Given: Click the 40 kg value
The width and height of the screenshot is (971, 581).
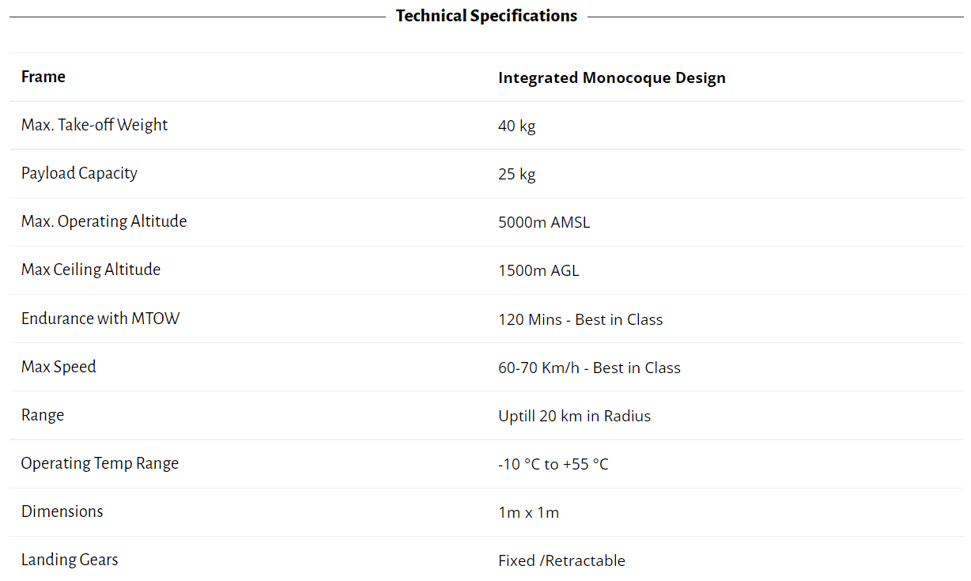Looking at the screenshot, I should coord(517,126).
